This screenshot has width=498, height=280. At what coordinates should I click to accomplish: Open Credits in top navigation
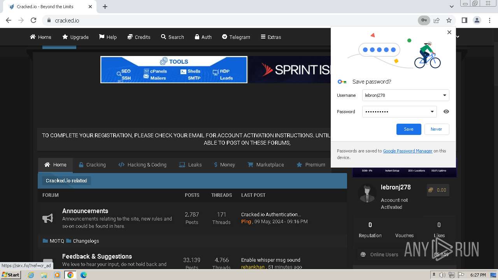(x=139, y=37)
